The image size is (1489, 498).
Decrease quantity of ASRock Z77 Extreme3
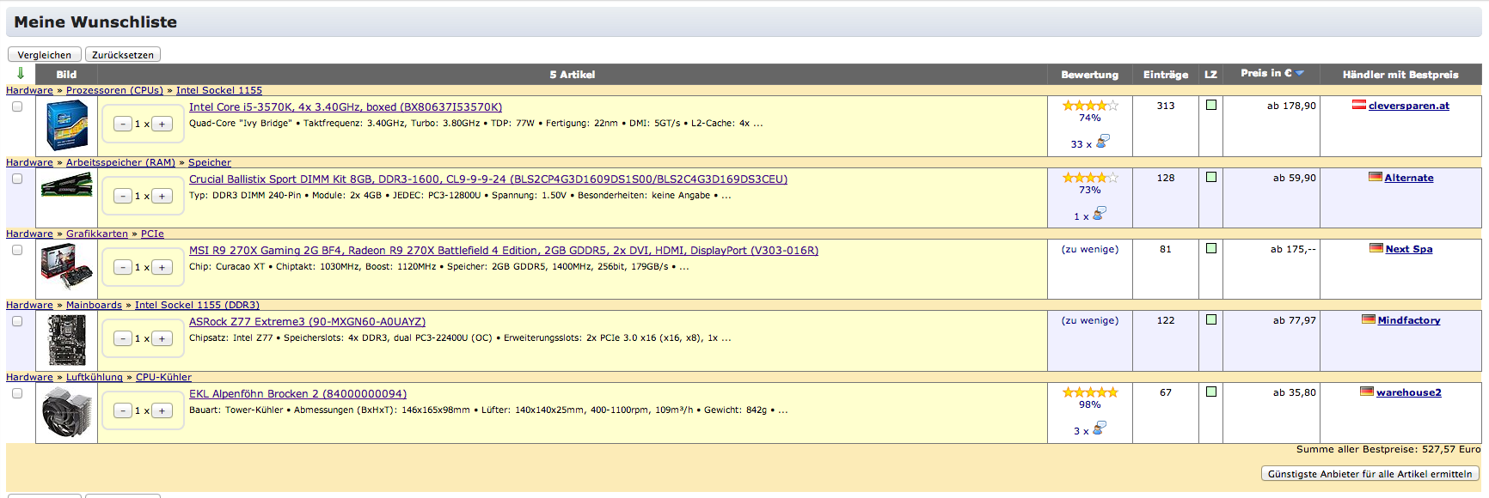[x=123, y=338]
